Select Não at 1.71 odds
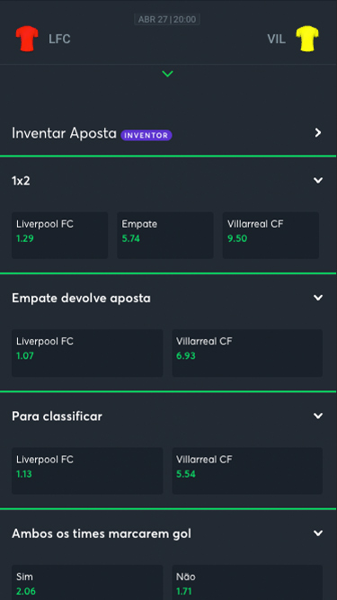The image size is (337, 600). 248,582
